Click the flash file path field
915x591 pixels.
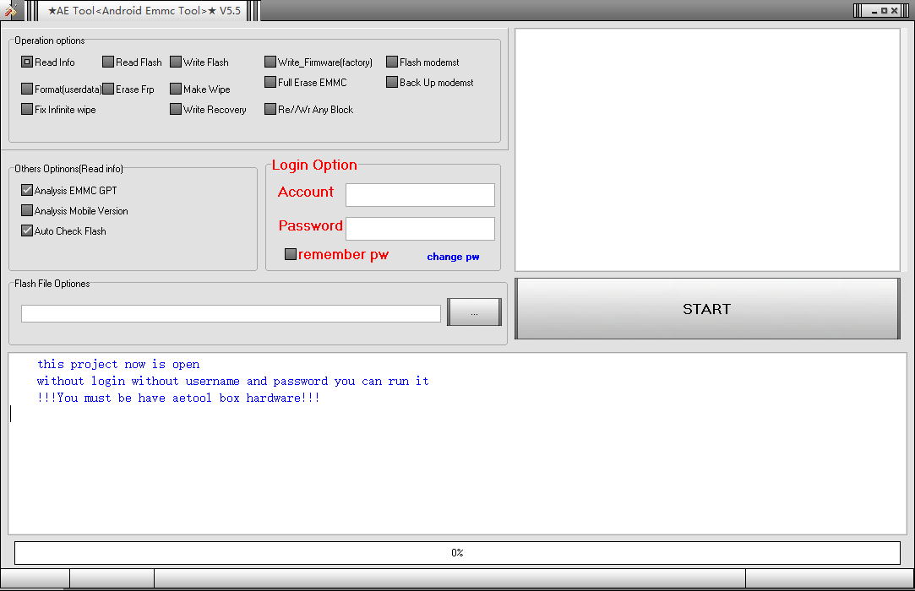[231, 313]
